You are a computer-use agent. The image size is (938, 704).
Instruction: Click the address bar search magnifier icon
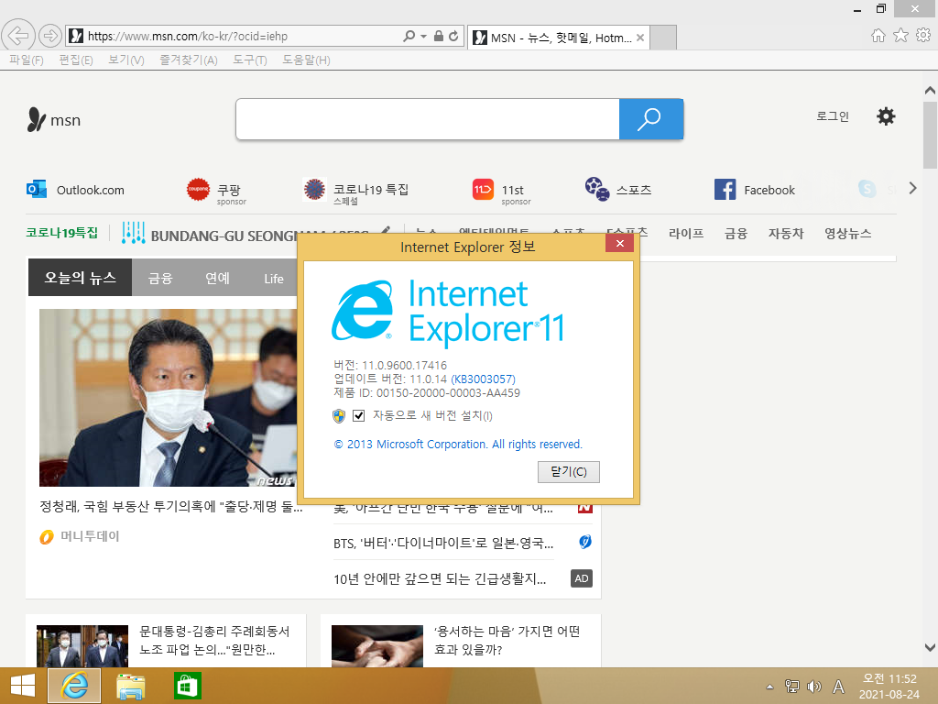pos(409,36)
